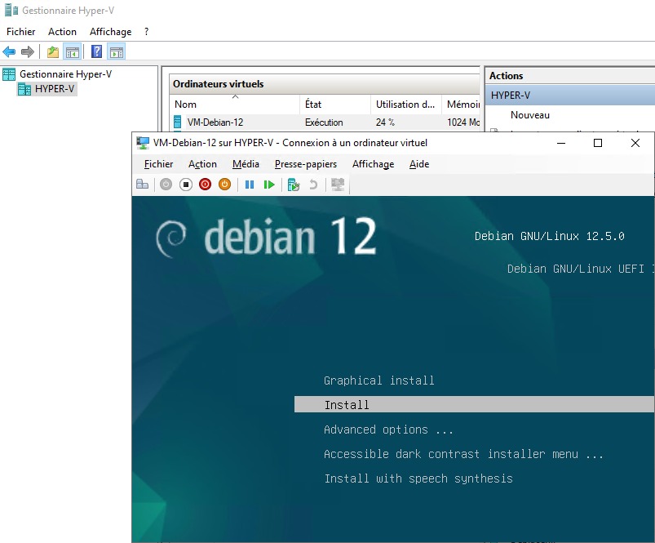The width and height of the screenshot is (655, 543).
Task: Shut down guest with orange power icon
Action: click(224, 184)
